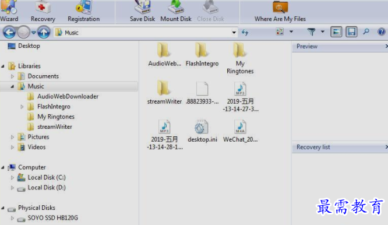Toggle the preview panel button
Screen dimensions: 388x225
(336, 32)
